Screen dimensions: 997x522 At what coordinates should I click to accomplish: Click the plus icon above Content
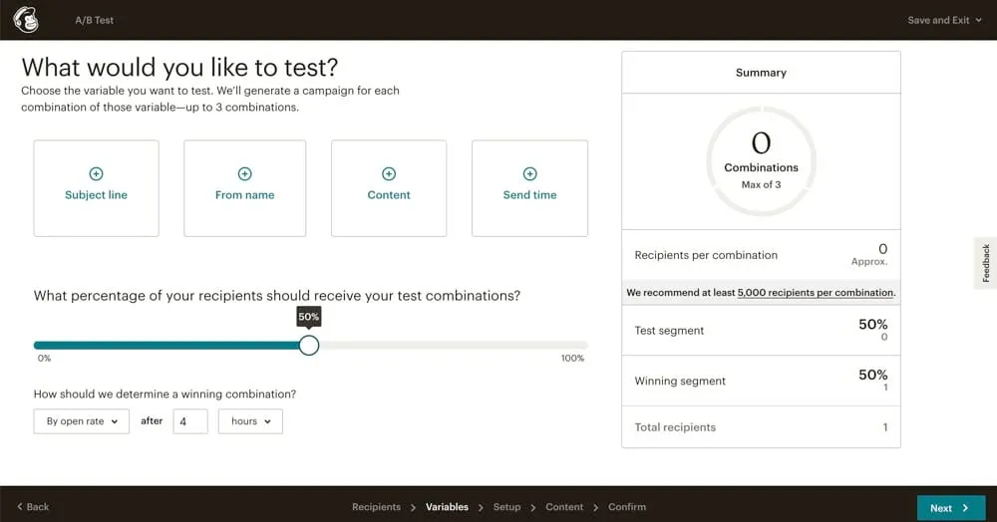[x=389, y=174]
